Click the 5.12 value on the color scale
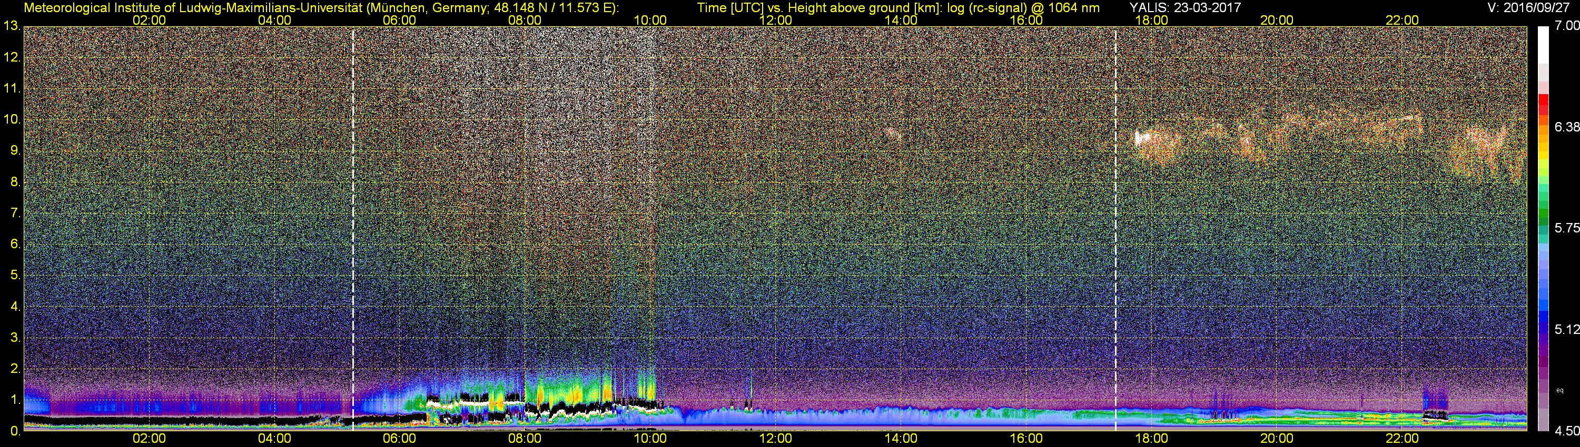The height and width of the screenshot is (447, 1580). [x=1566, y=329]
